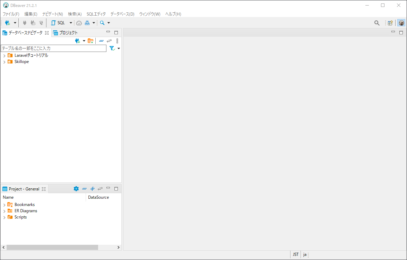The height and width of the screenshot is (260, 407).
Task: Open project settings gear icon
Action: tap(76, 189)
